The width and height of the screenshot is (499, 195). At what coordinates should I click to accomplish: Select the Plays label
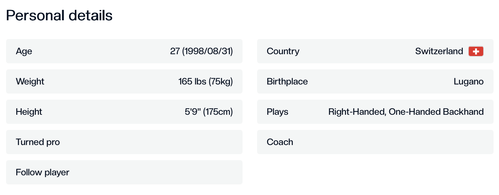point(277,112)
